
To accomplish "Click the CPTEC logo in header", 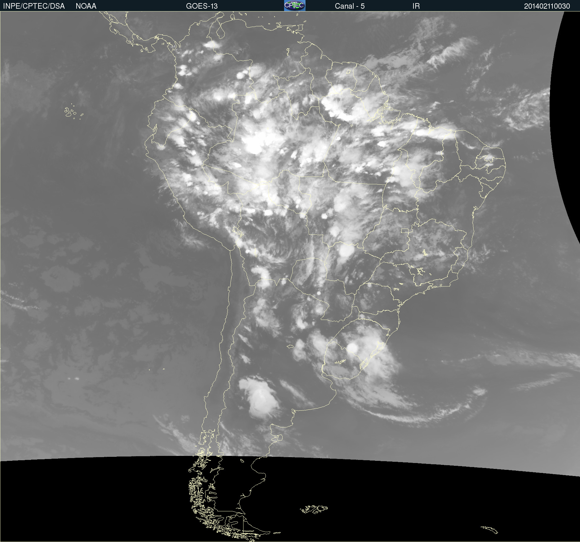I will [x=295, y=6].
